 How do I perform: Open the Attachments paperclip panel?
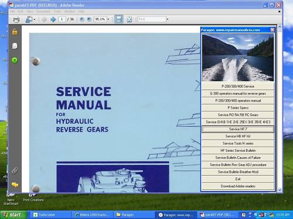[15, 171]
